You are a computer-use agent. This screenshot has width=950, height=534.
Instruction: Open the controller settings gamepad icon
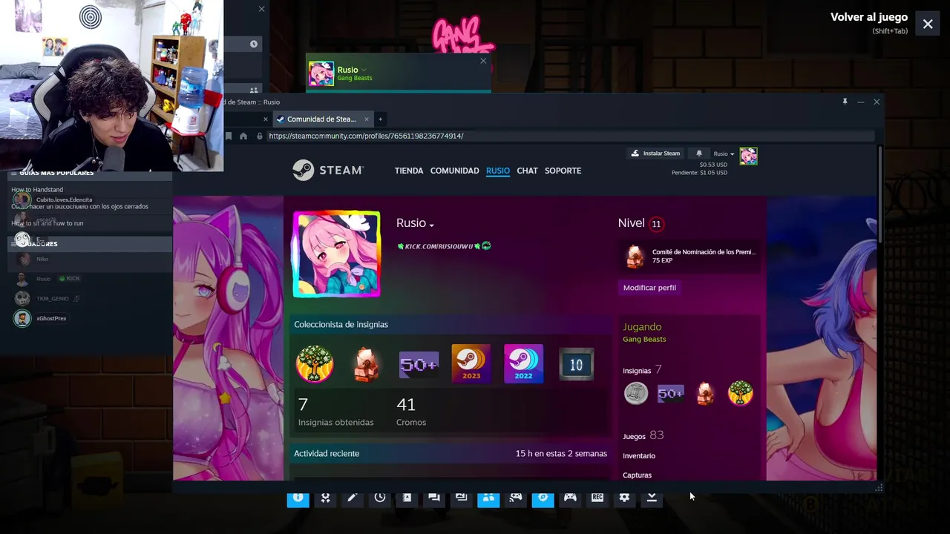click(570, 498)
